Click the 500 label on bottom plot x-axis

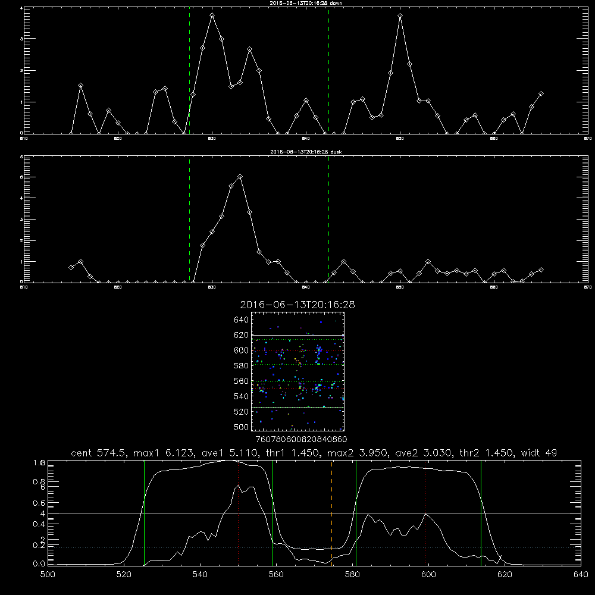[48, 575]
